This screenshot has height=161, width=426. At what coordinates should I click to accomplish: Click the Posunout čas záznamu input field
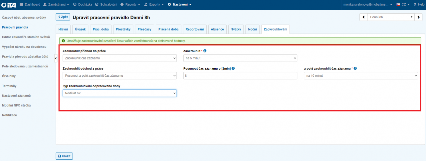click(x=240, y=76)
